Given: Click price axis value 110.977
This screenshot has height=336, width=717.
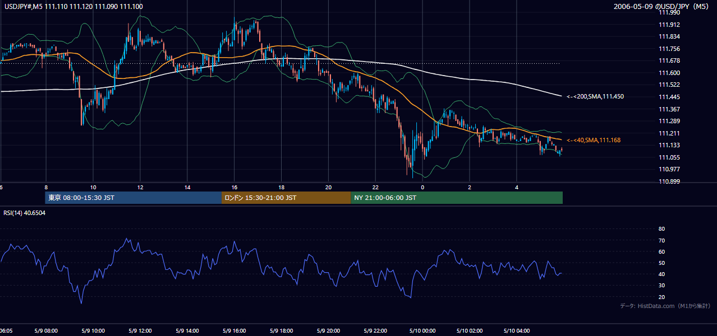Looking at the screenshot, I should tap(669, 170).
